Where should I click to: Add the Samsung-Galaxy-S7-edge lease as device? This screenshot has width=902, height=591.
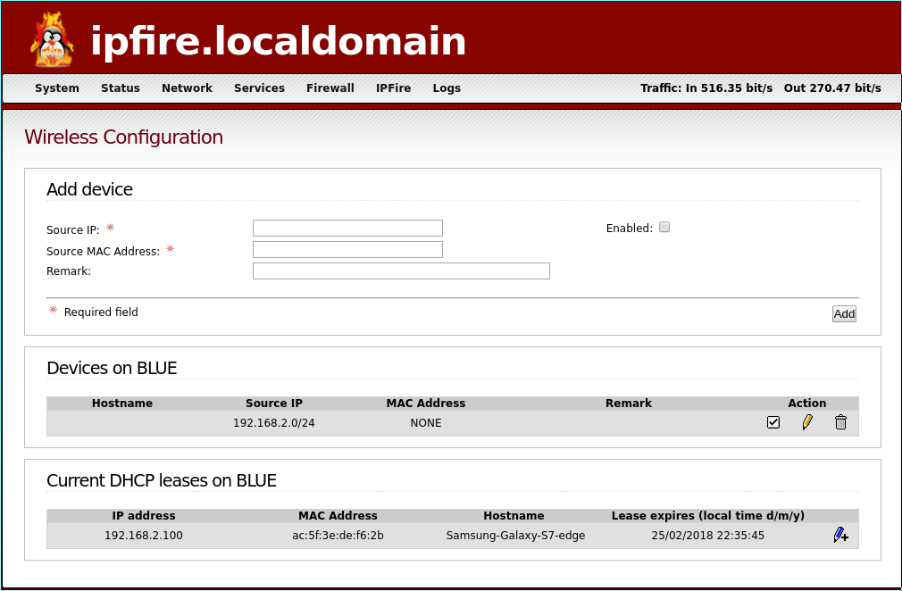(840, 534)
